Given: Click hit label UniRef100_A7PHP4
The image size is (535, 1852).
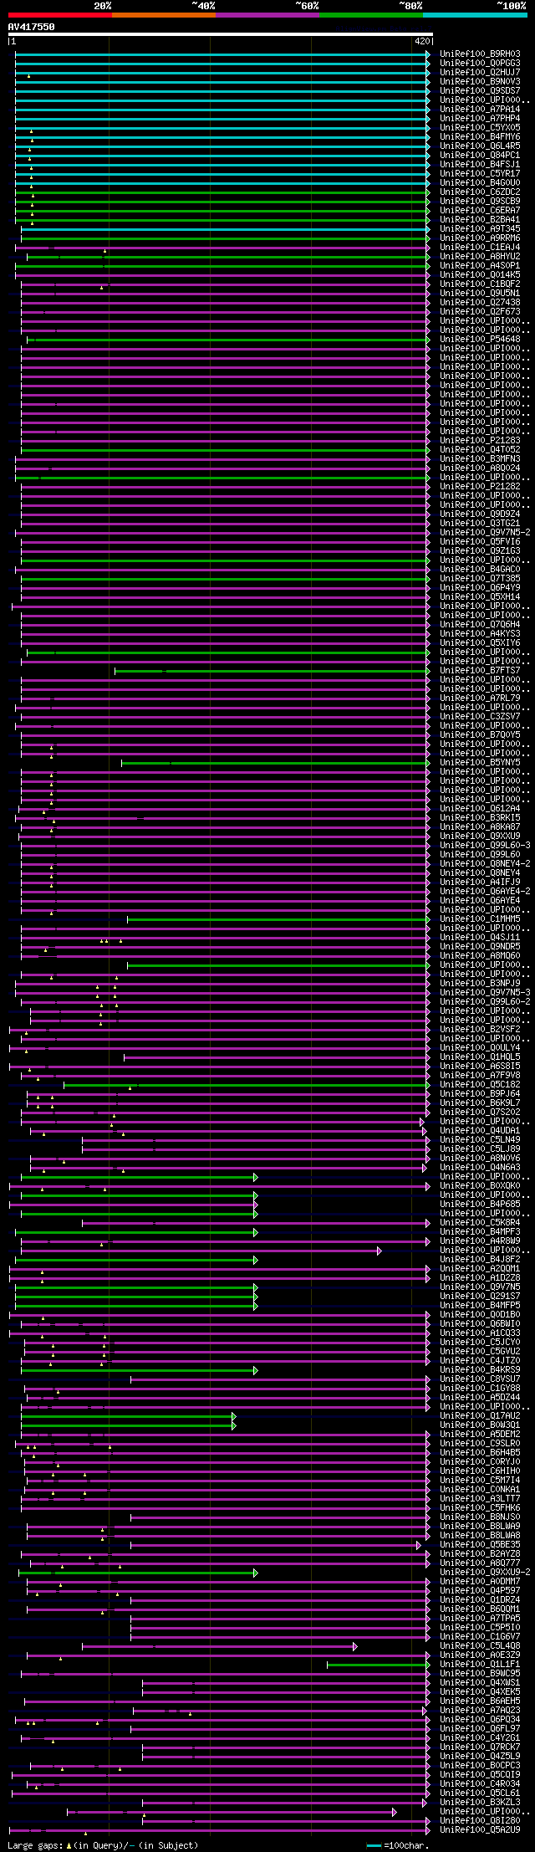Looking at the screenshot, I should (480, 118).
